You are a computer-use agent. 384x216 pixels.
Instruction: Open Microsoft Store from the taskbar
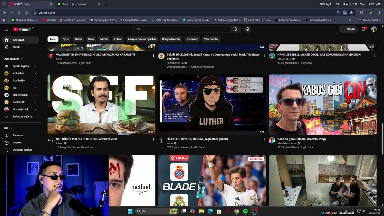(x=219, y=211)
